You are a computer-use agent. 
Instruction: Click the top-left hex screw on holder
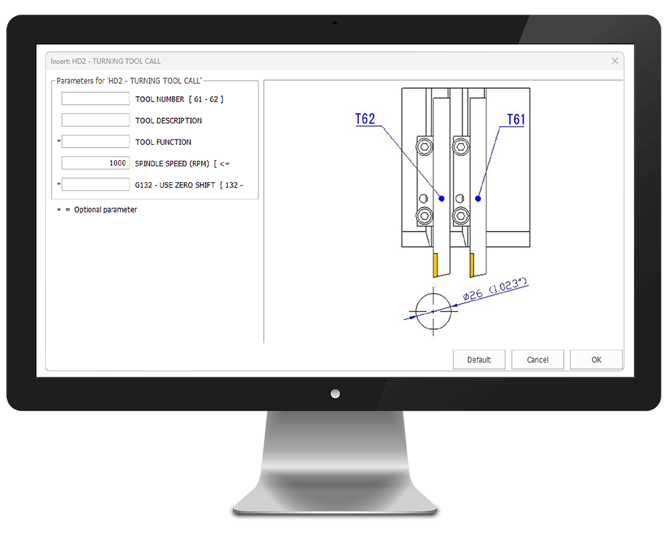[x=422, y=145]
